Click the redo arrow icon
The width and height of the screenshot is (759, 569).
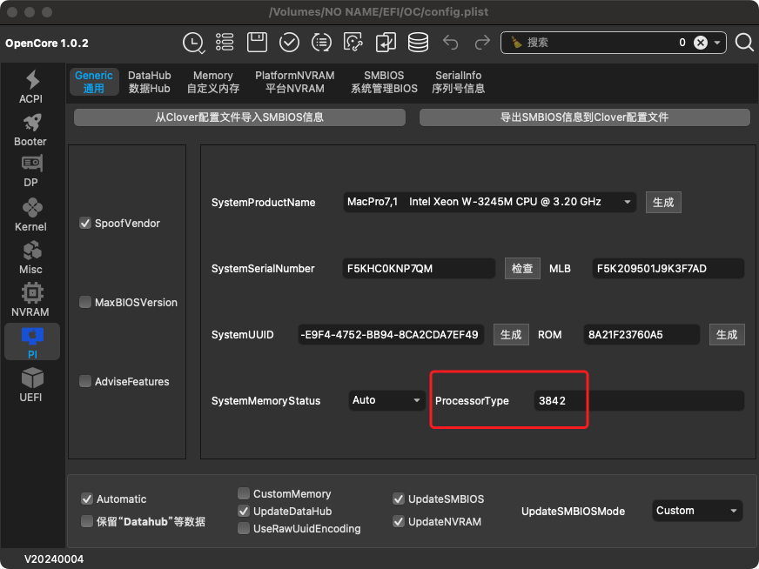click(x=482, y=43)
